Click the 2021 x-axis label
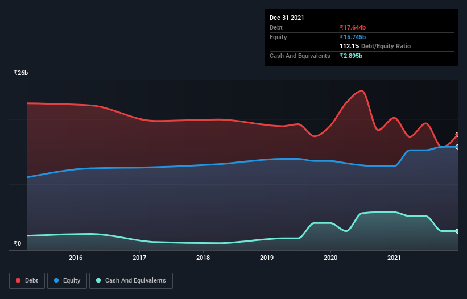The height and width of the screenshot is (299, 467). pyautogui.click(x=394, y=258)
